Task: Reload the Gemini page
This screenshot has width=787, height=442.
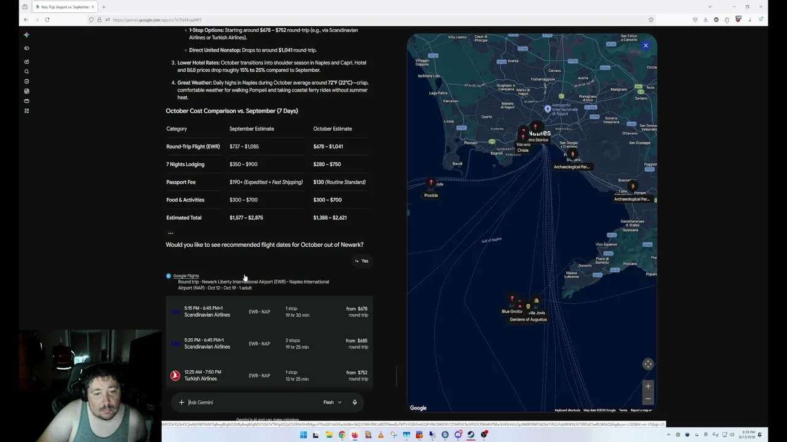Action: 47,20
